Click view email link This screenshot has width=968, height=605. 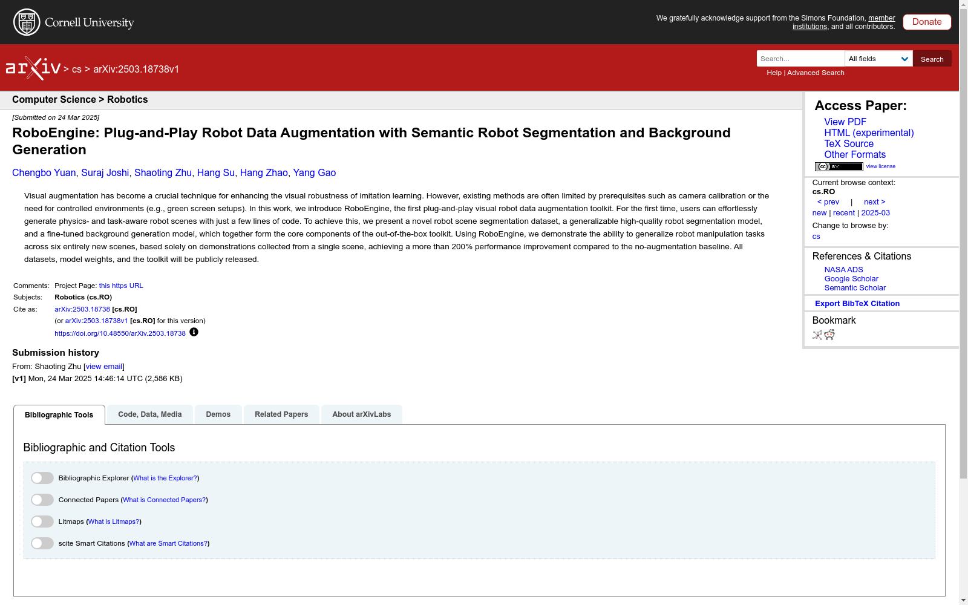[104, 367]
